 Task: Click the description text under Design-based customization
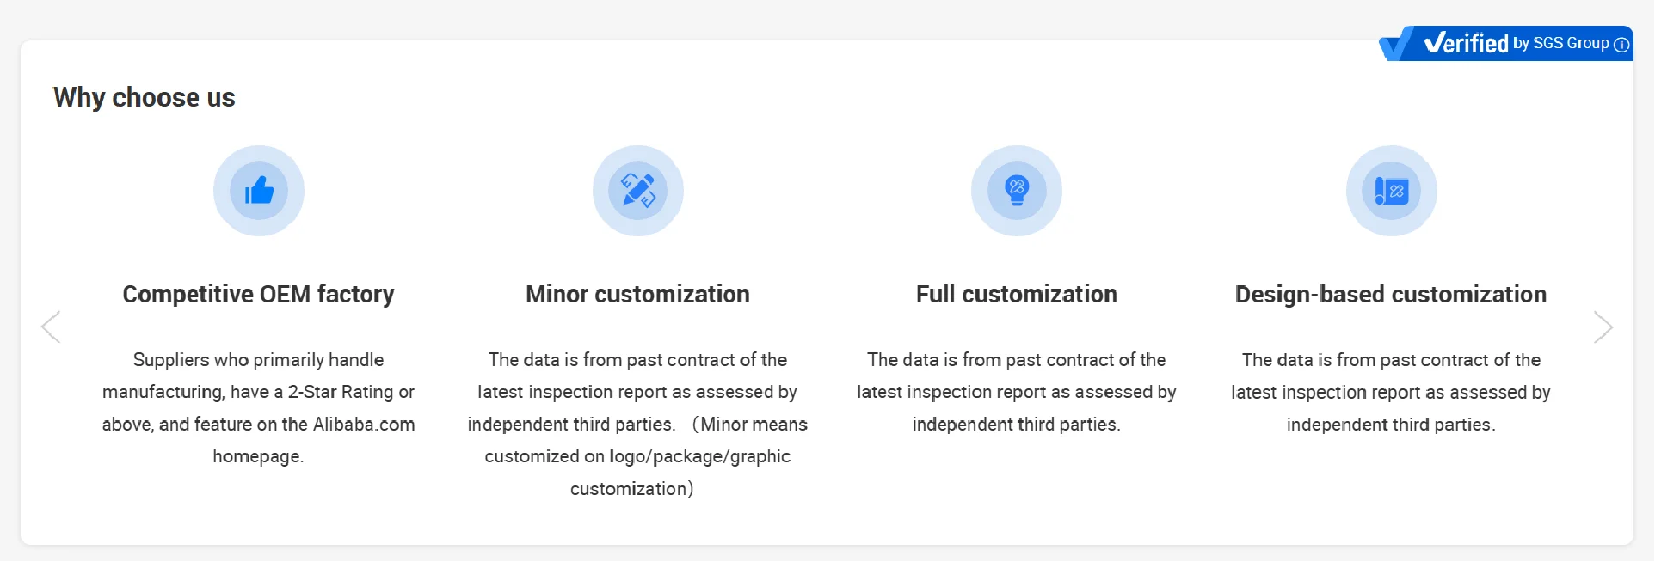(x=1390, y=392)
